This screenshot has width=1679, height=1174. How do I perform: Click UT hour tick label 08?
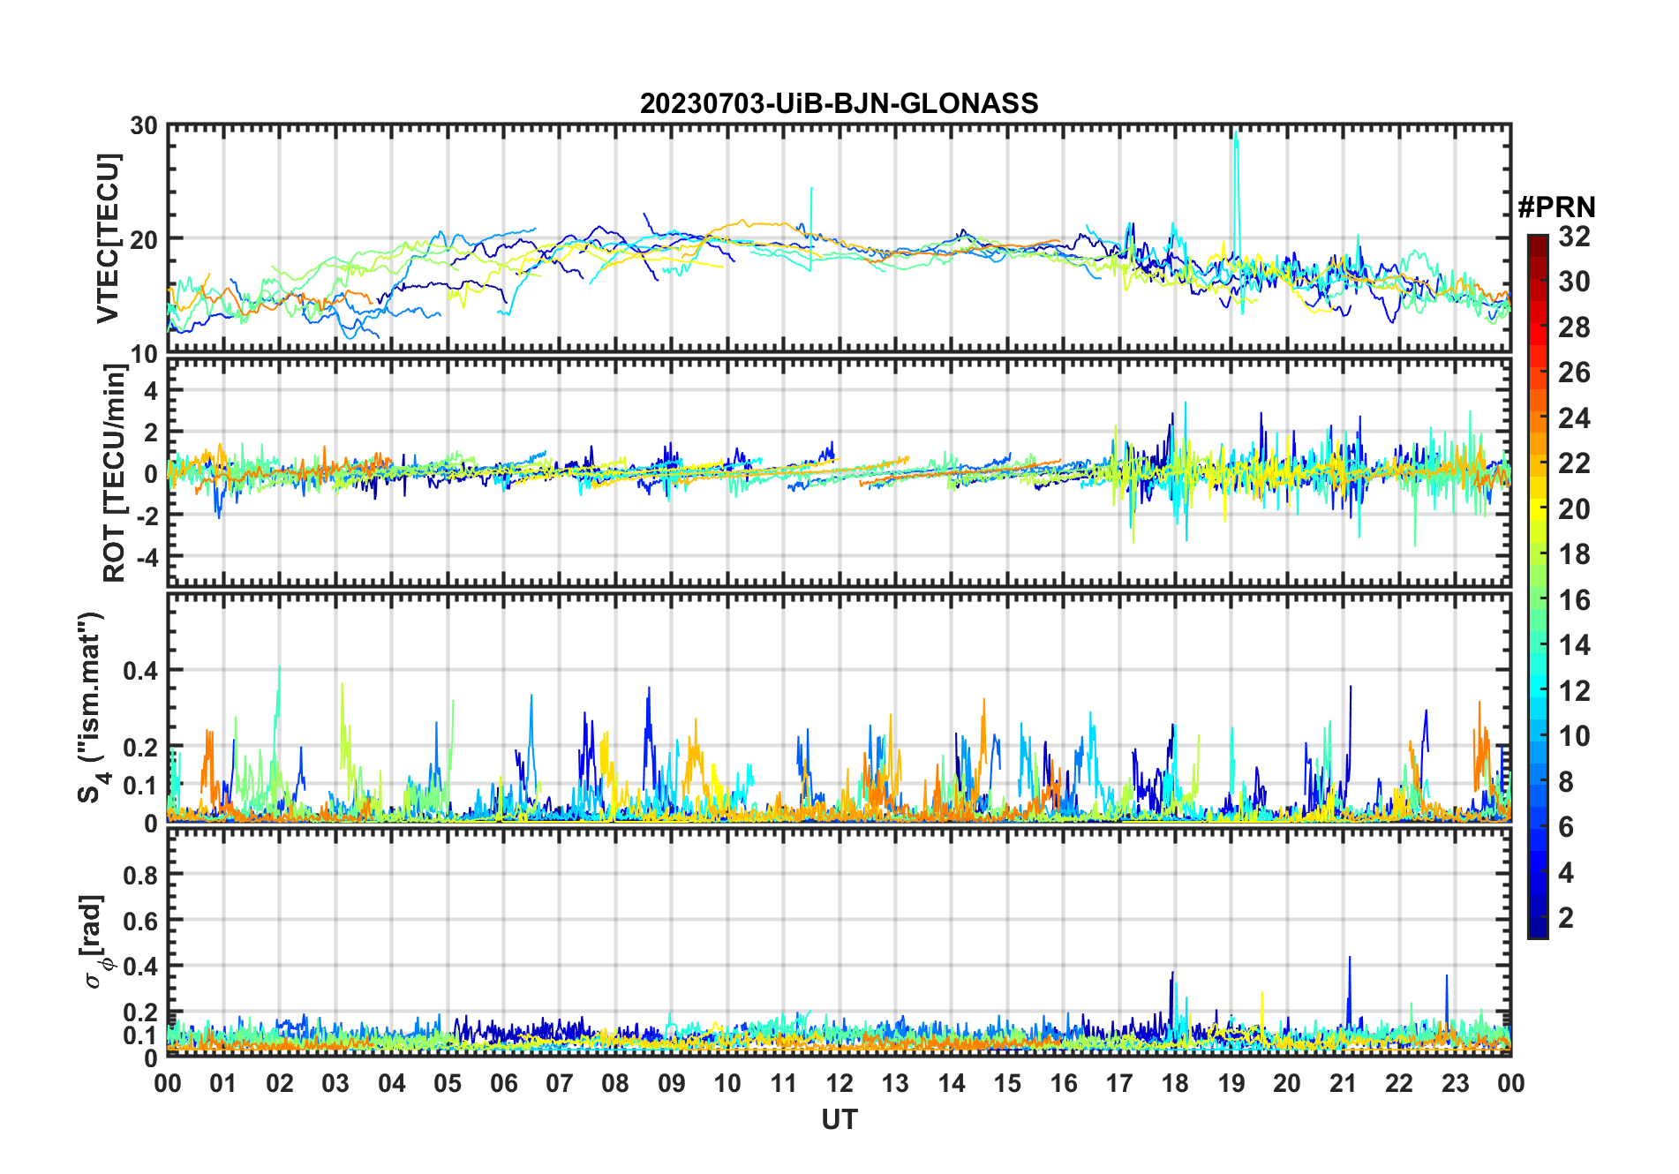point(615,1083)
